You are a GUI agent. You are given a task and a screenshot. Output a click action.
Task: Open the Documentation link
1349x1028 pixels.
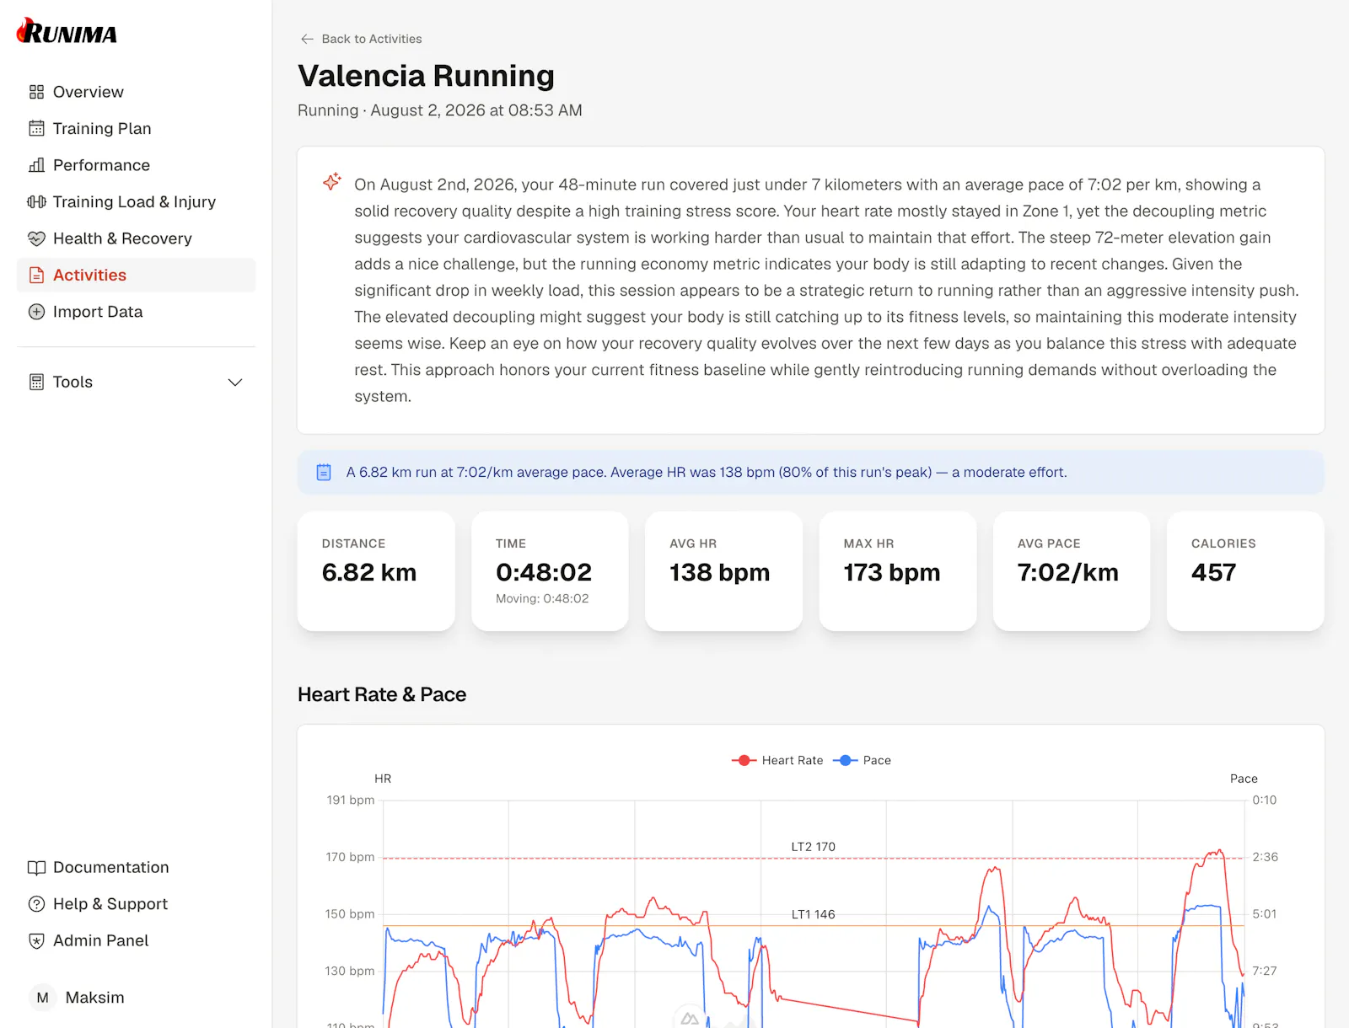point(110,867)
